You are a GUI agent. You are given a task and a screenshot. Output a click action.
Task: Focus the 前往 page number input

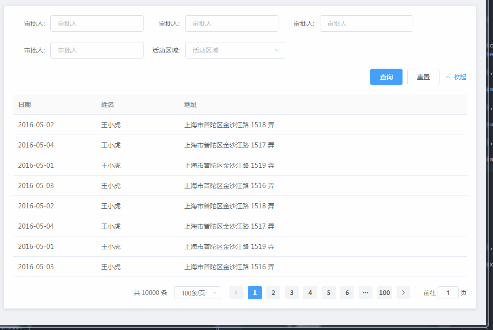tap(448, 293)
